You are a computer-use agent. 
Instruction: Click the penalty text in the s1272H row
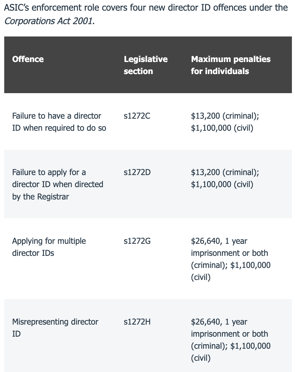pyautogui.click(x=230, y=339)
